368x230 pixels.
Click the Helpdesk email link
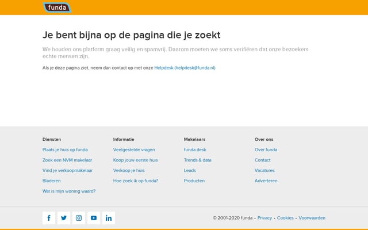coord(185,68)
